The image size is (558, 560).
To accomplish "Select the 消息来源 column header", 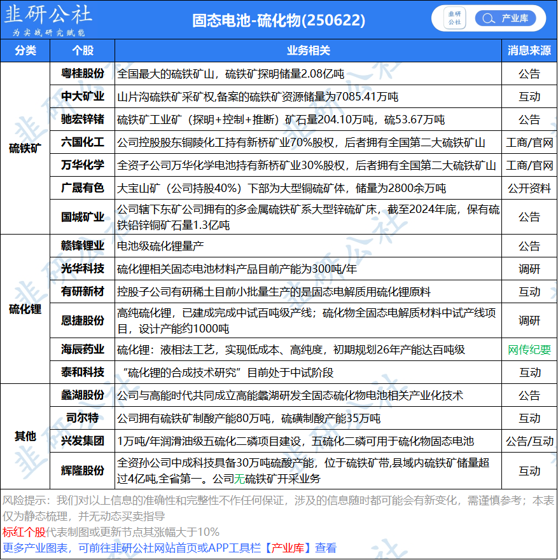I will pyautogui.click(x=529, y=50).
